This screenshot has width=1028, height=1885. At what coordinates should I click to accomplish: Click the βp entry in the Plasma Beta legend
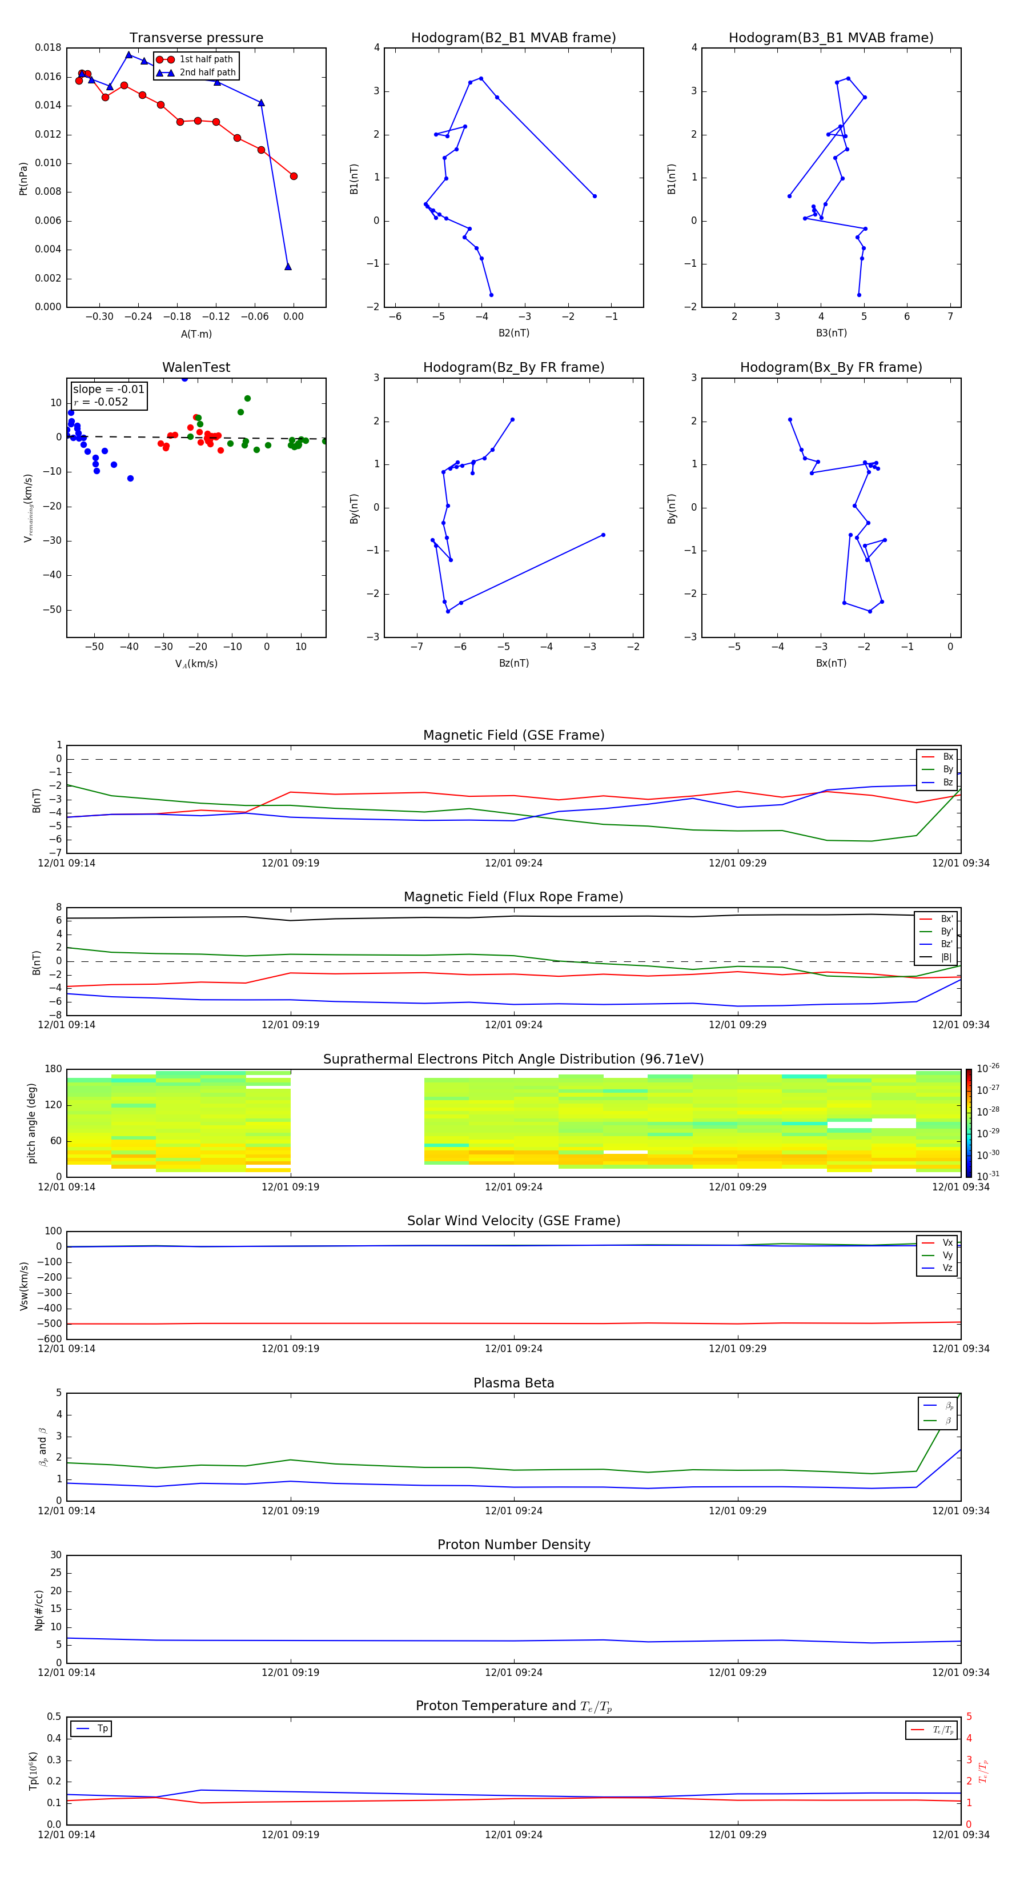[939, 1406]
